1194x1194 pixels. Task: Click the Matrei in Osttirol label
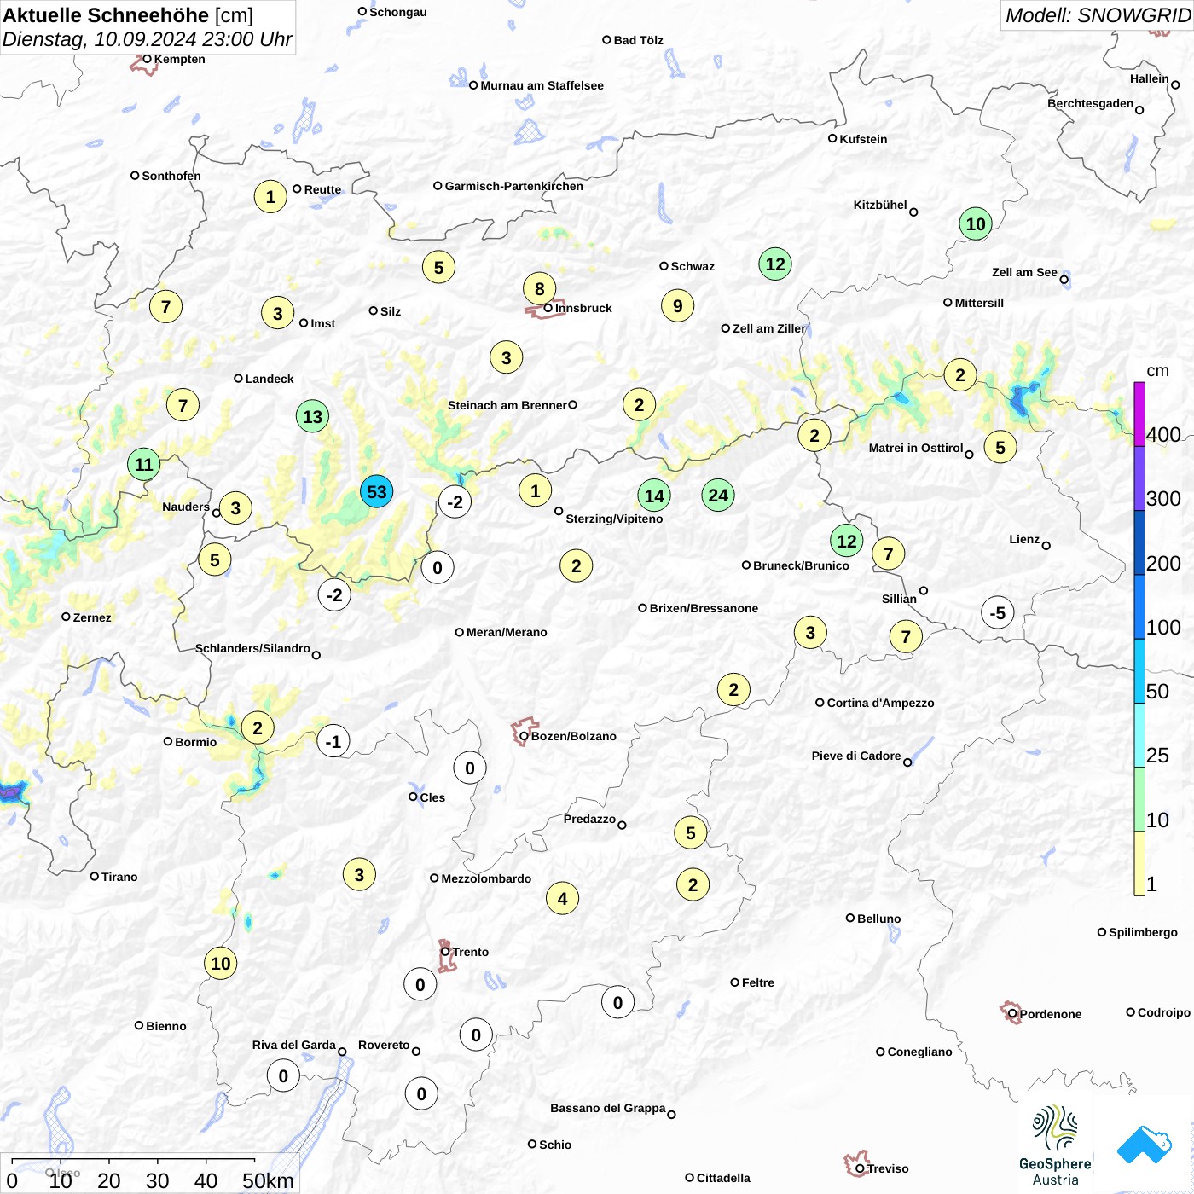click(x=915, y=448)
